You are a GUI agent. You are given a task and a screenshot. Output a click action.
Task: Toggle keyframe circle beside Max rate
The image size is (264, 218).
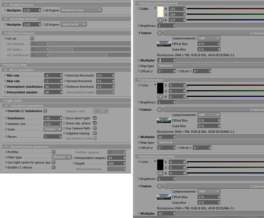[x=6, y=81]
